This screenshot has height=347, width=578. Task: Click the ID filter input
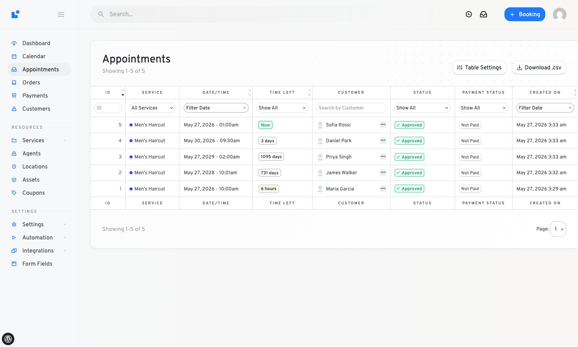pyautogui.click(x=108, y=108)
